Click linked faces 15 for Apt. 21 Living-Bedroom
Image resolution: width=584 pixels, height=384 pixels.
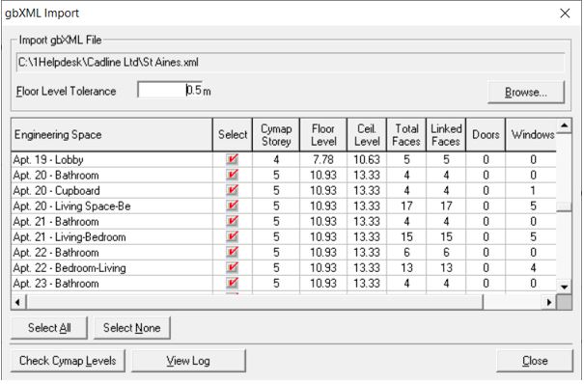(x=446, y=236)
